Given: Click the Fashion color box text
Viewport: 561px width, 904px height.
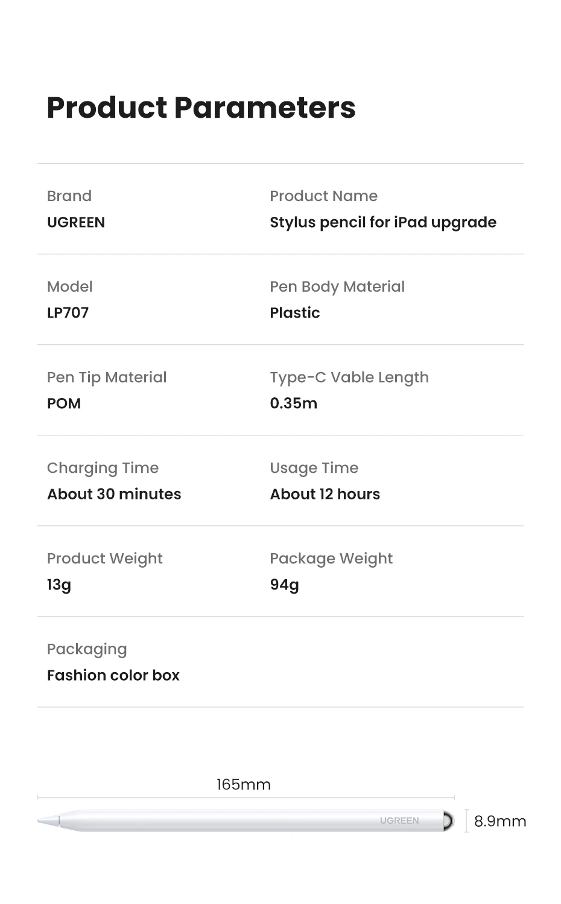Looking at the screenshot, I should [113, 675].
